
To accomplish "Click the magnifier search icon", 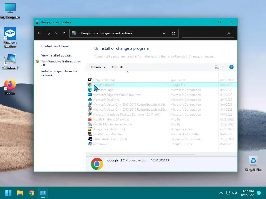I will click(x=229, y=33).
